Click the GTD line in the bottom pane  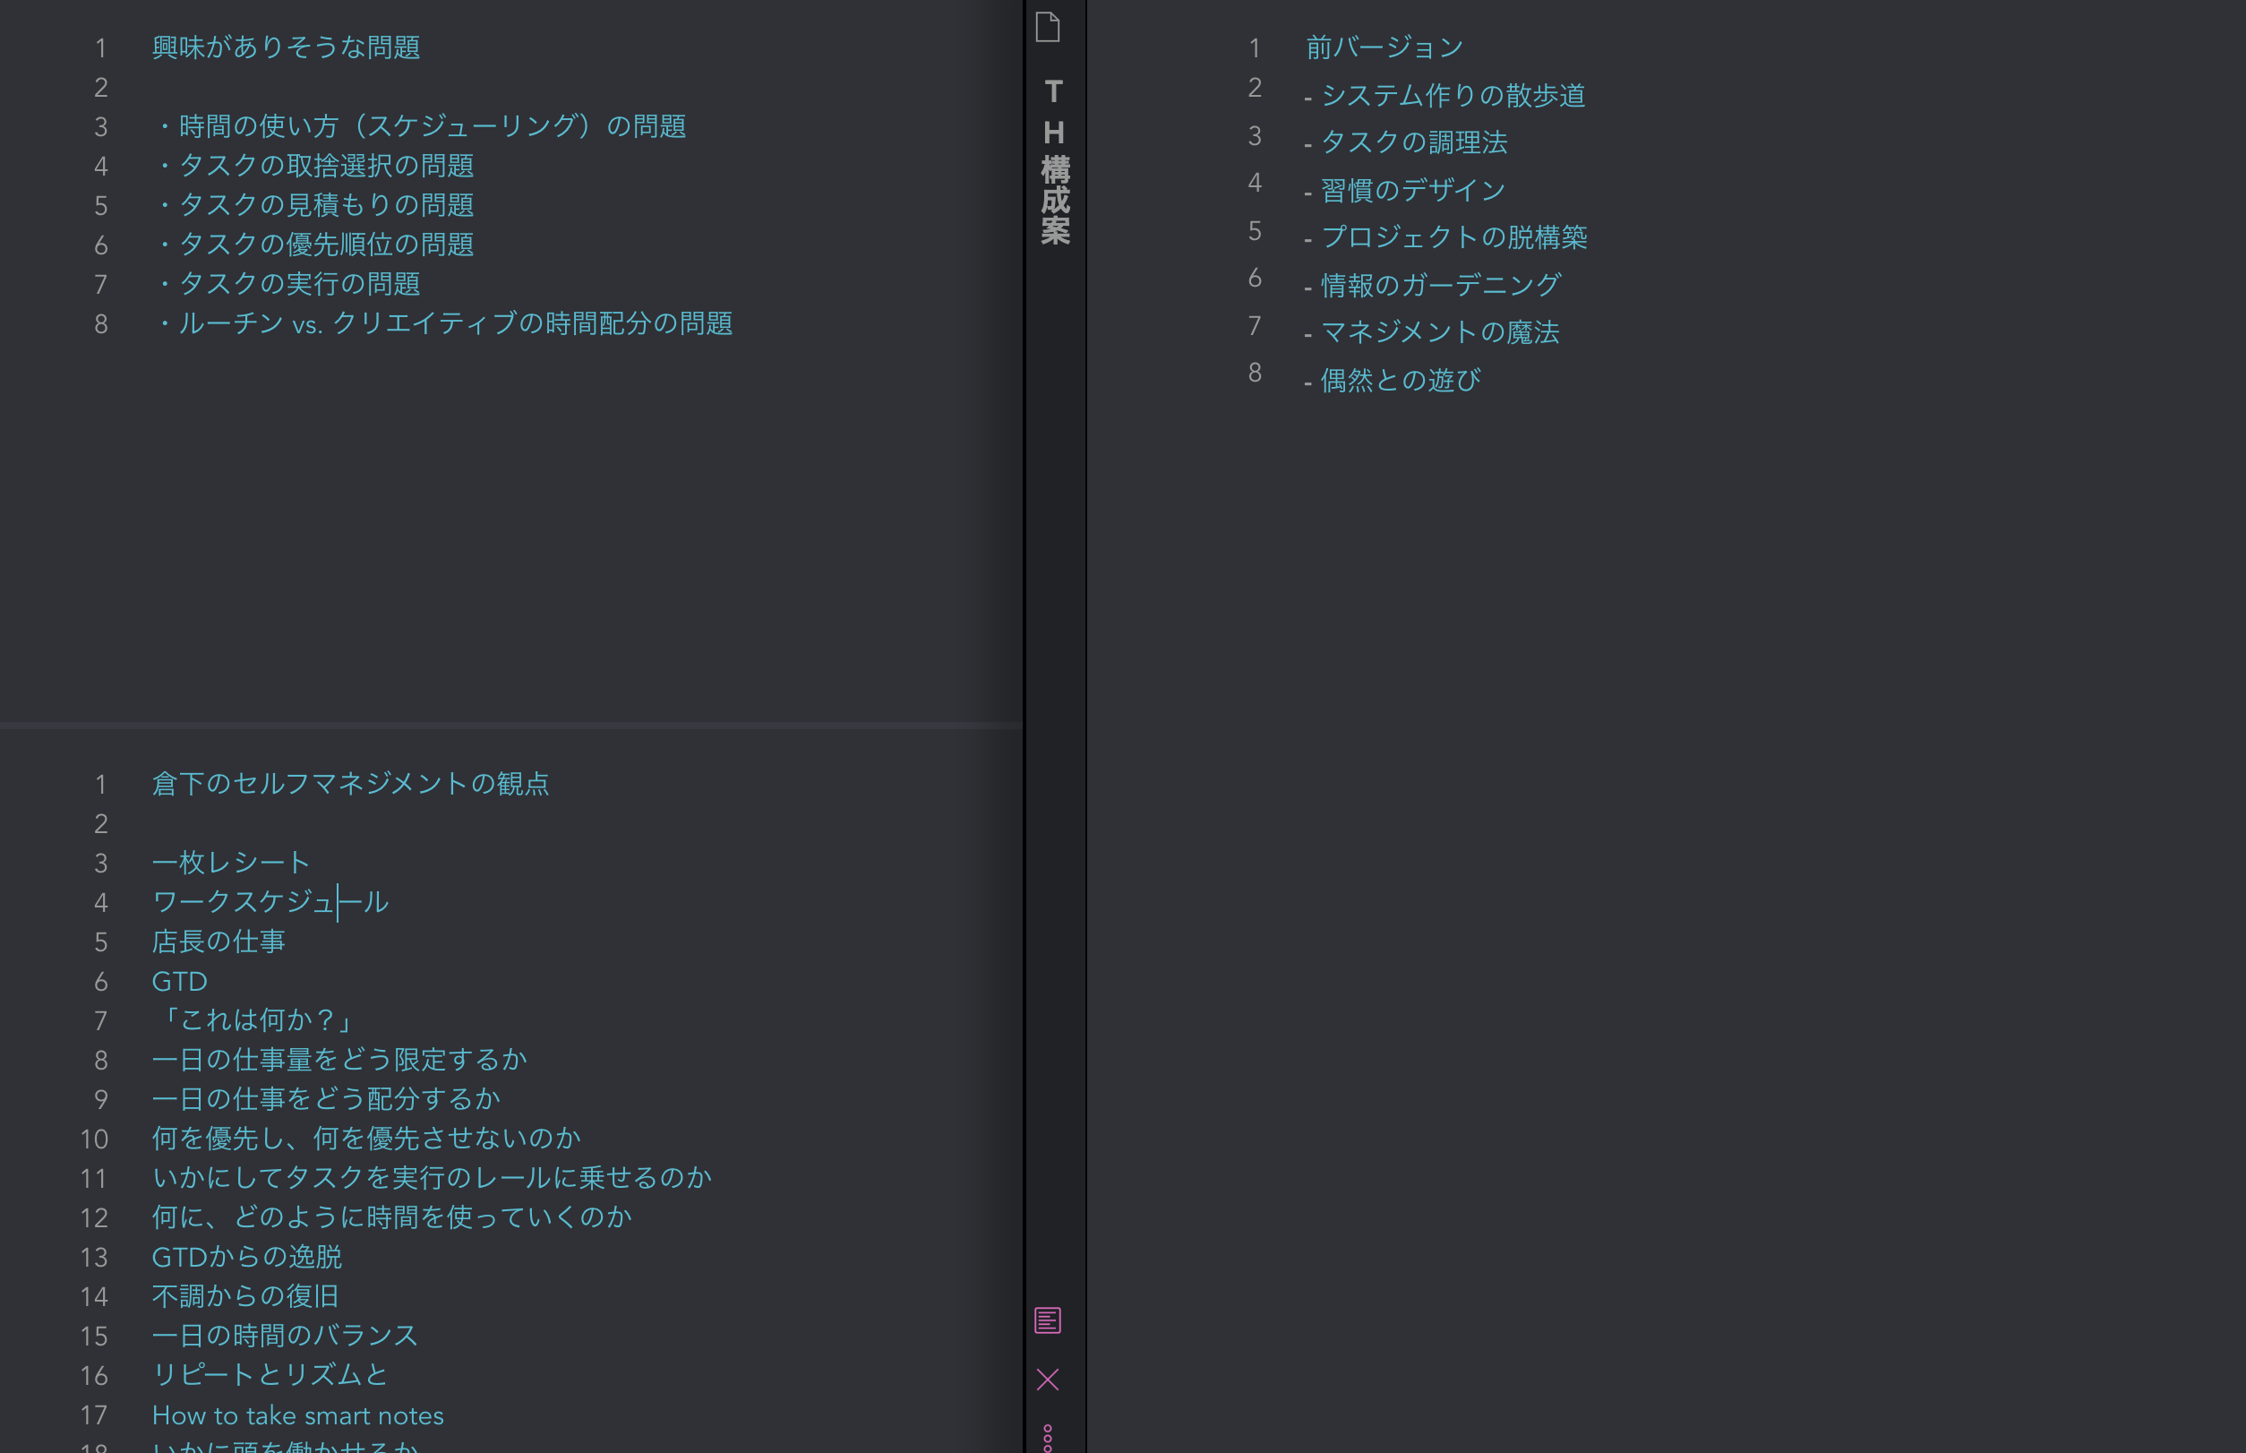pos(179,981)
